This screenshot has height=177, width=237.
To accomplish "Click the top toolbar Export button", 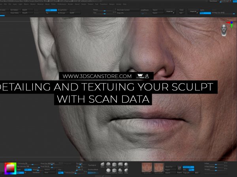I will pyautogui.click(x=158, y=13).
